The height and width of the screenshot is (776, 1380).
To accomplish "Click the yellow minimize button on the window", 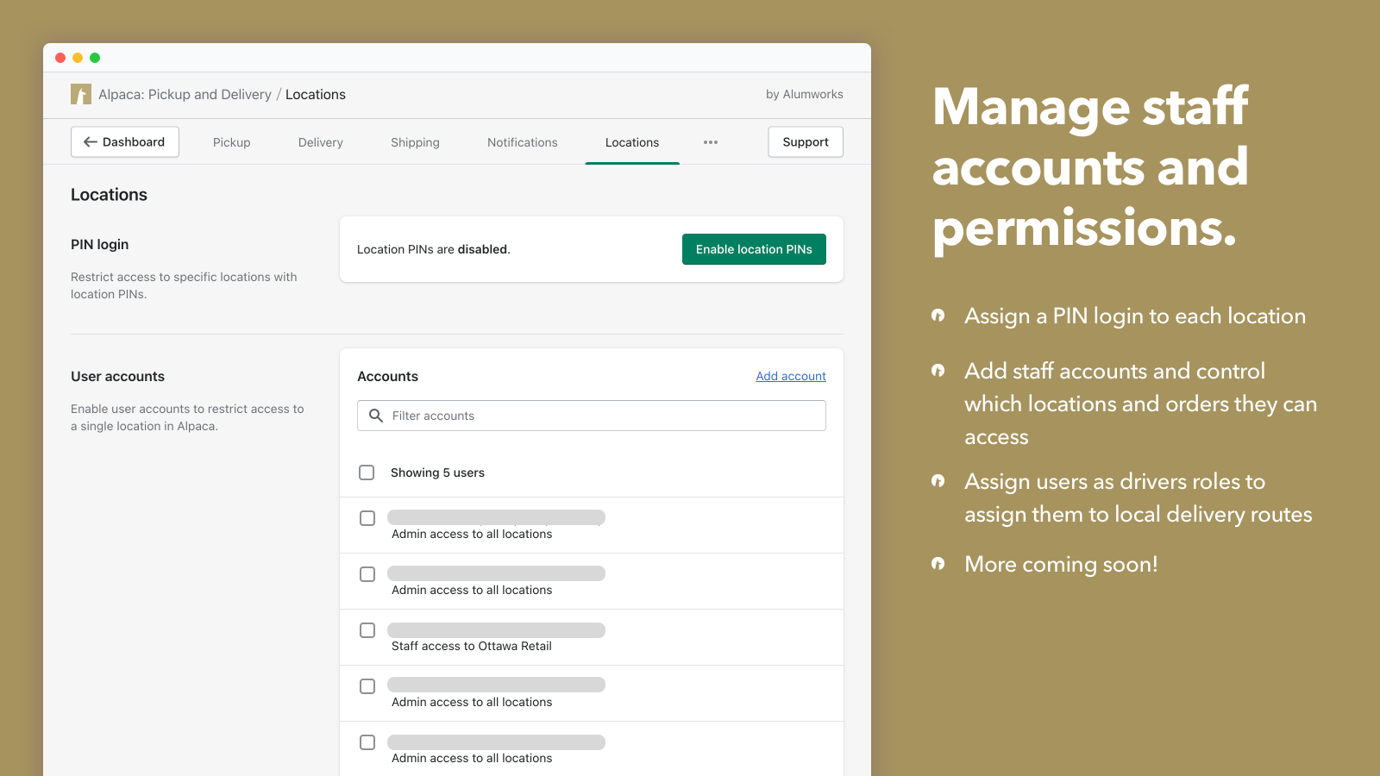I will point(77,57).
